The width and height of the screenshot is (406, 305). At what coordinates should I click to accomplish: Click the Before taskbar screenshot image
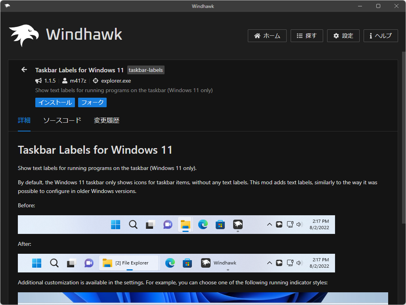pyautogui.click(x=176, y=225)
